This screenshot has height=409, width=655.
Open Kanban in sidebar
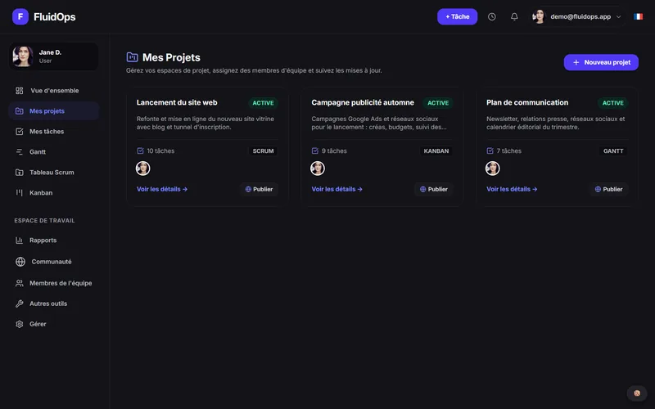click(x=53, y=193)
